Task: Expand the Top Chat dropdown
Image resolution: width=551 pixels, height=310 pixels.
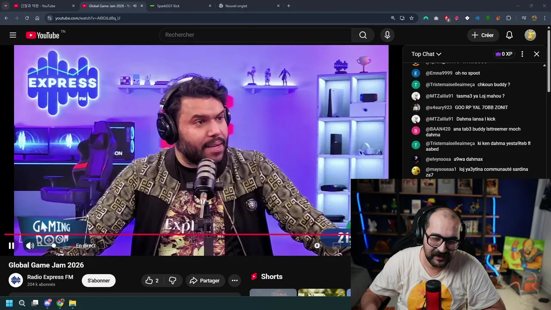Action: tap(426, 54)
